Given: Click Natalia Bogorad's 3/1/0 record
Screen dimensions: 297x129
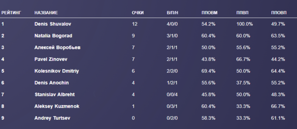Looking at the screenshot, I should [x=172, y=36].
